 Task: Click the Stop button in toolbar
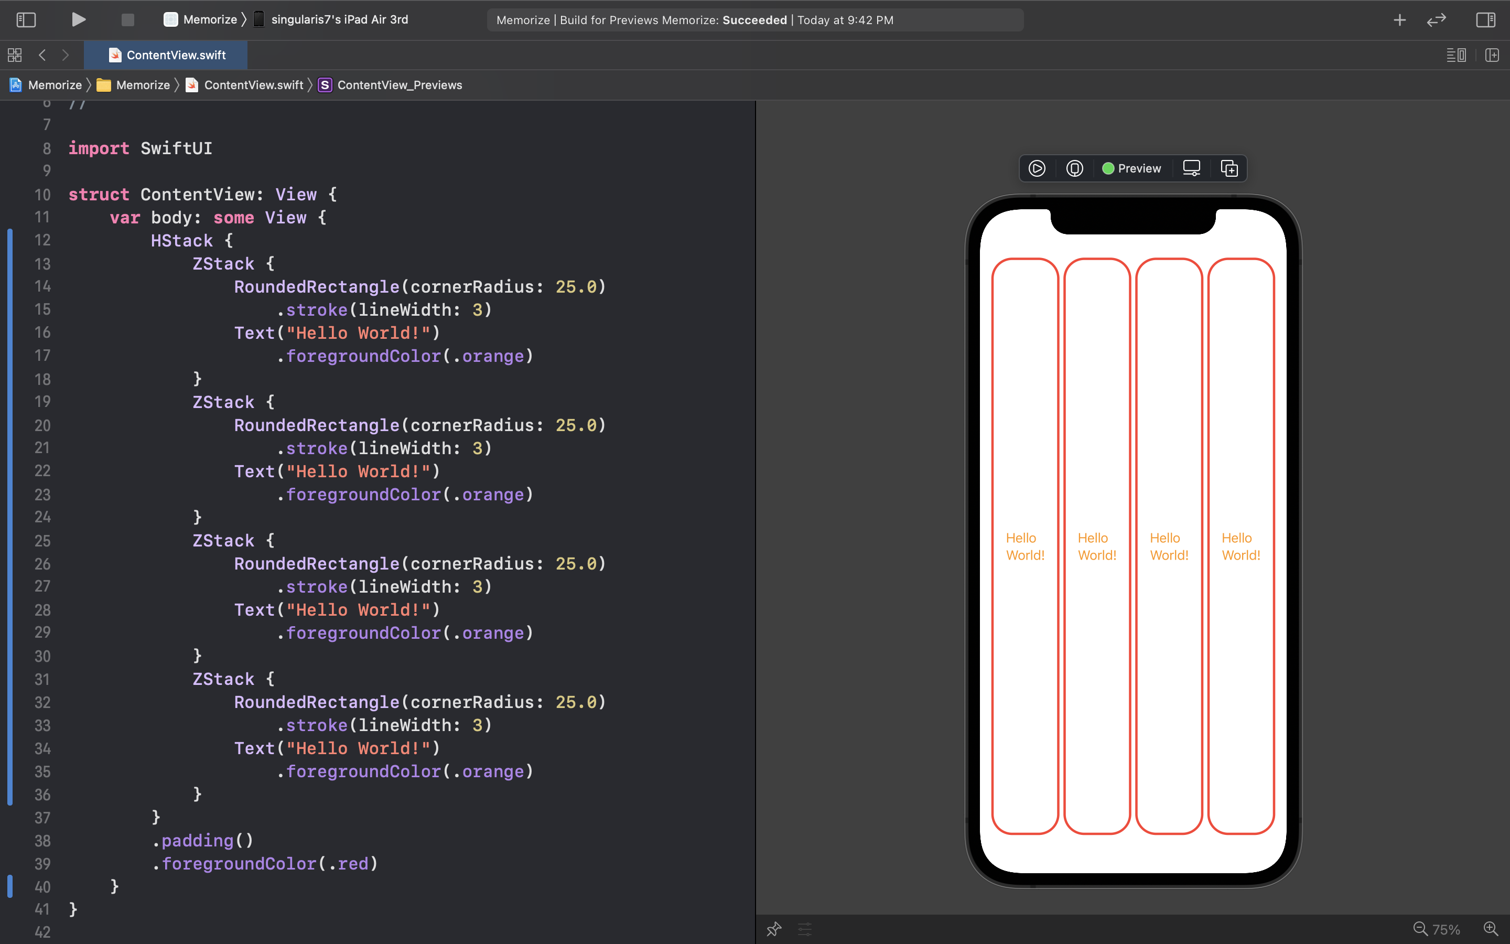point(127,19)
